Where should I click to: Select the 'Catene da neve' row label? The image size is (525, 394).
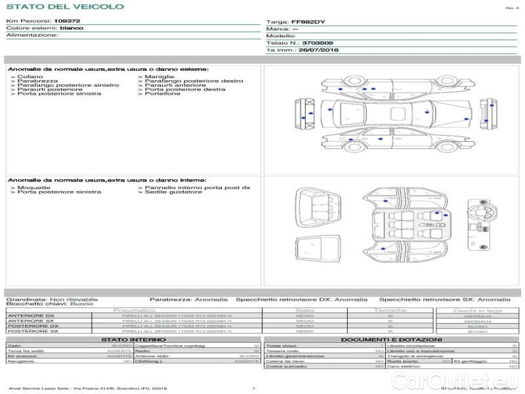pos(285,362)
